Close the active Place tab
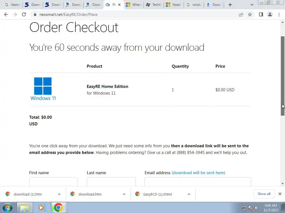The width and height of the screenshot is (285, 213). point(119,5)
